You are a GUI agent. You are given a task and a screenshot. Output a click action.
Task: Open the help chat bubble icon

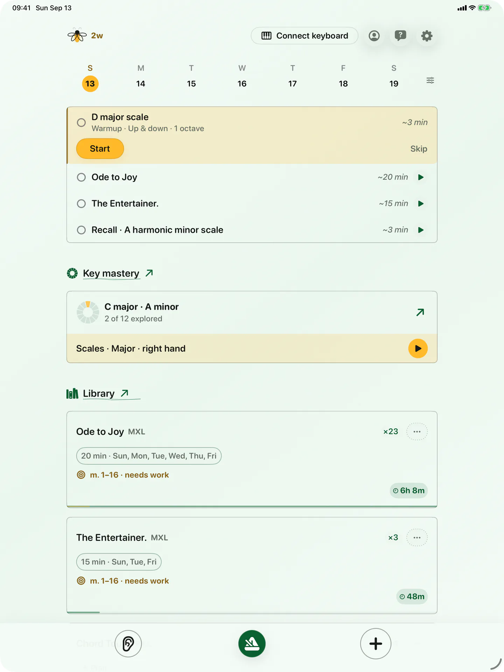[x=400, y=36]
